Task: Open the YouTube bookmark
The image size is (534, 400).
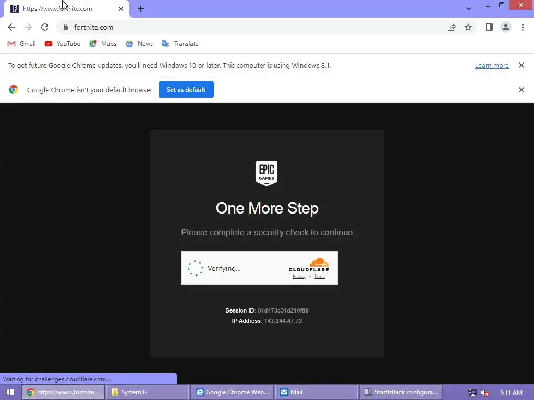Action: [x=63, y=44]
